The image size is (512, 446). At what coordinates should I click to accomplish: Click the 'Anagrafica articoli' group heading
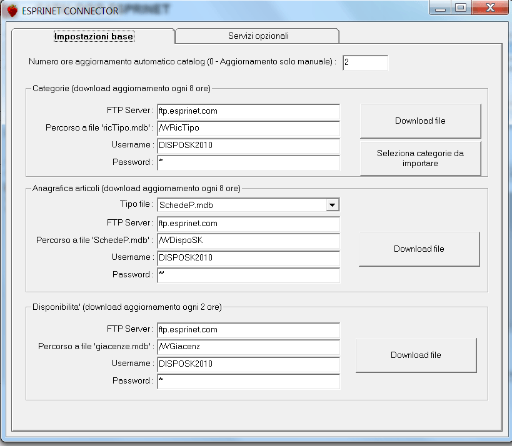tap(136, 188)
